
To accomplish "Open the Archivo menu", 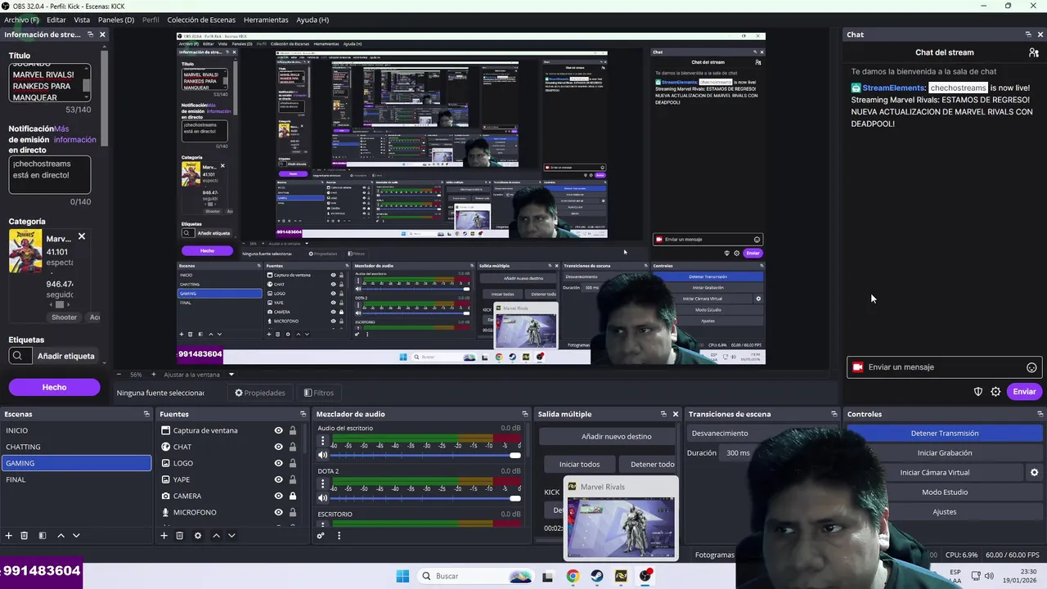I will (x=21, y=20).
